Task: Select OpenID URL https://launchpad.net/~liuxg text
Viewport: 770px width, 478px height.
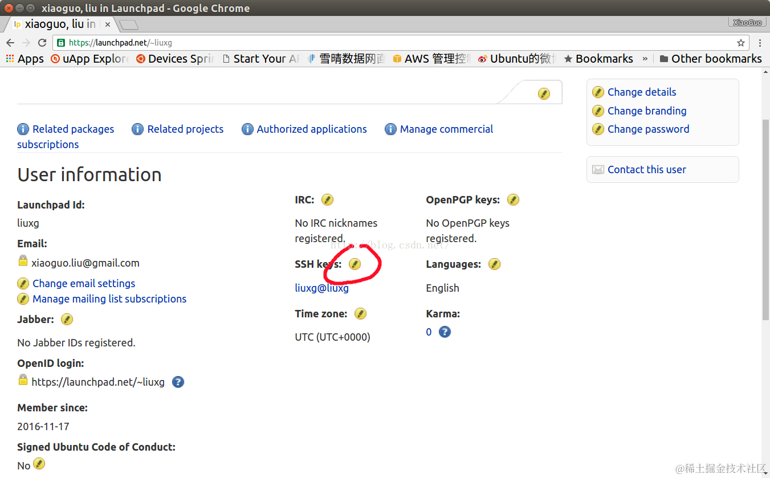Action: click(98, 382)
